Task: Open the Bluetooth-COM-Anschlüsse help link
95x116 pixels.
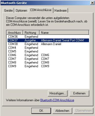Action: point(57,100)
